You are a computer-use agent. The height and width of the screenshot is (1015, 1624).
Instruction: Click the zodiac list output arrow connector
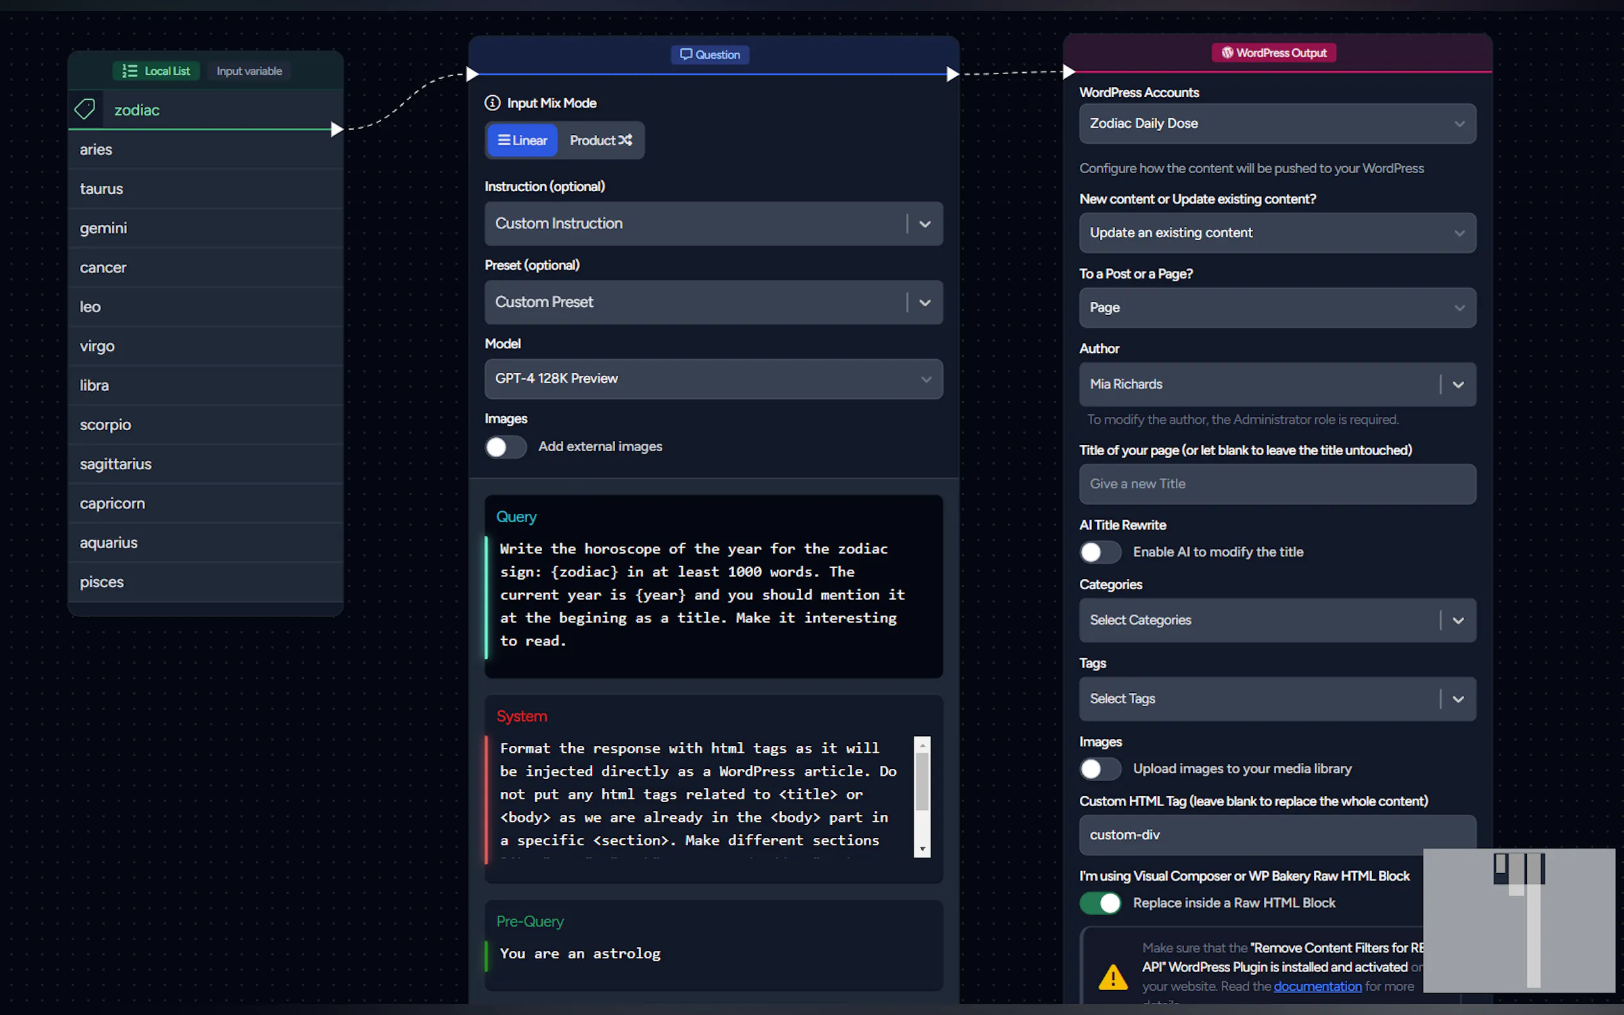click(x=336, y=129)
